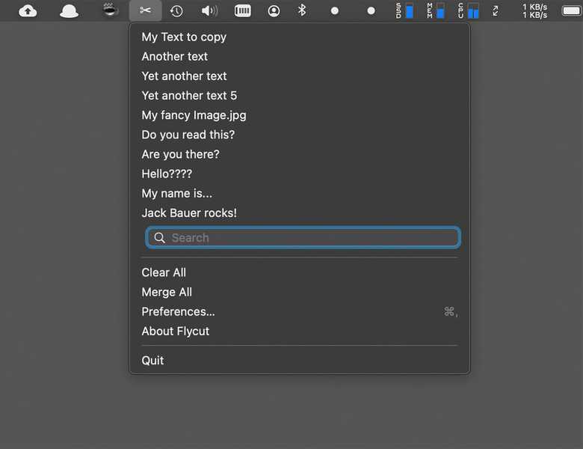
Task: Click the battery icon in menu bar
Action: pyautogui.click(x=571, y=10)
